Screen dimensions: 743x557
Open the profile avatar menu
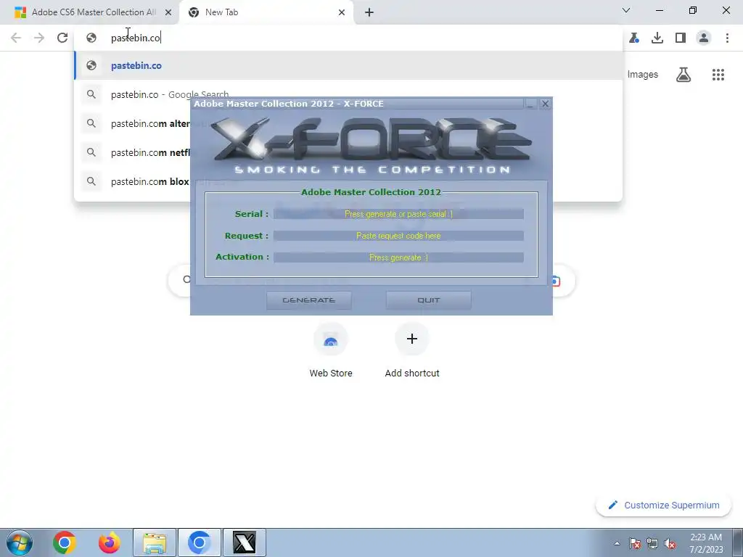click(x=704, y=38)
